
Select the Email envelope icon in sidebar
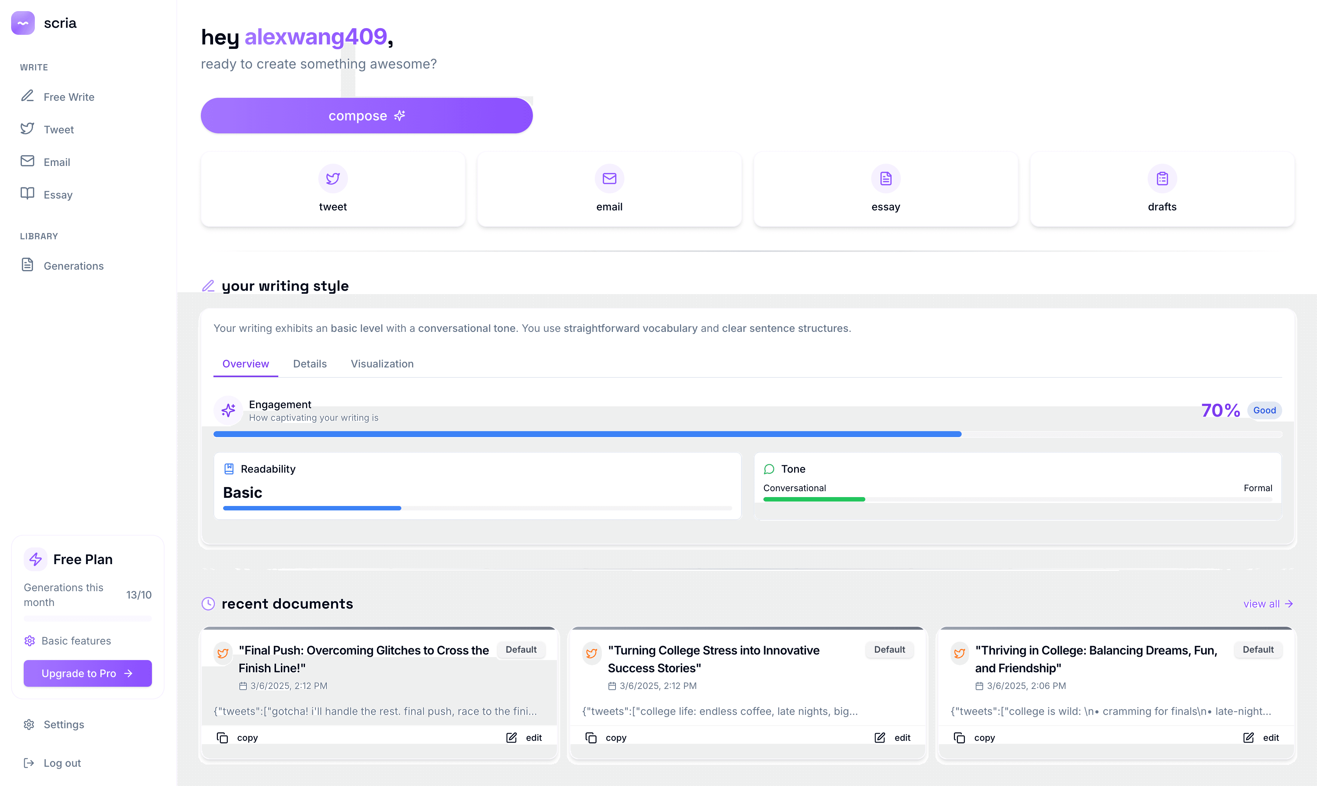coord(27,161)
